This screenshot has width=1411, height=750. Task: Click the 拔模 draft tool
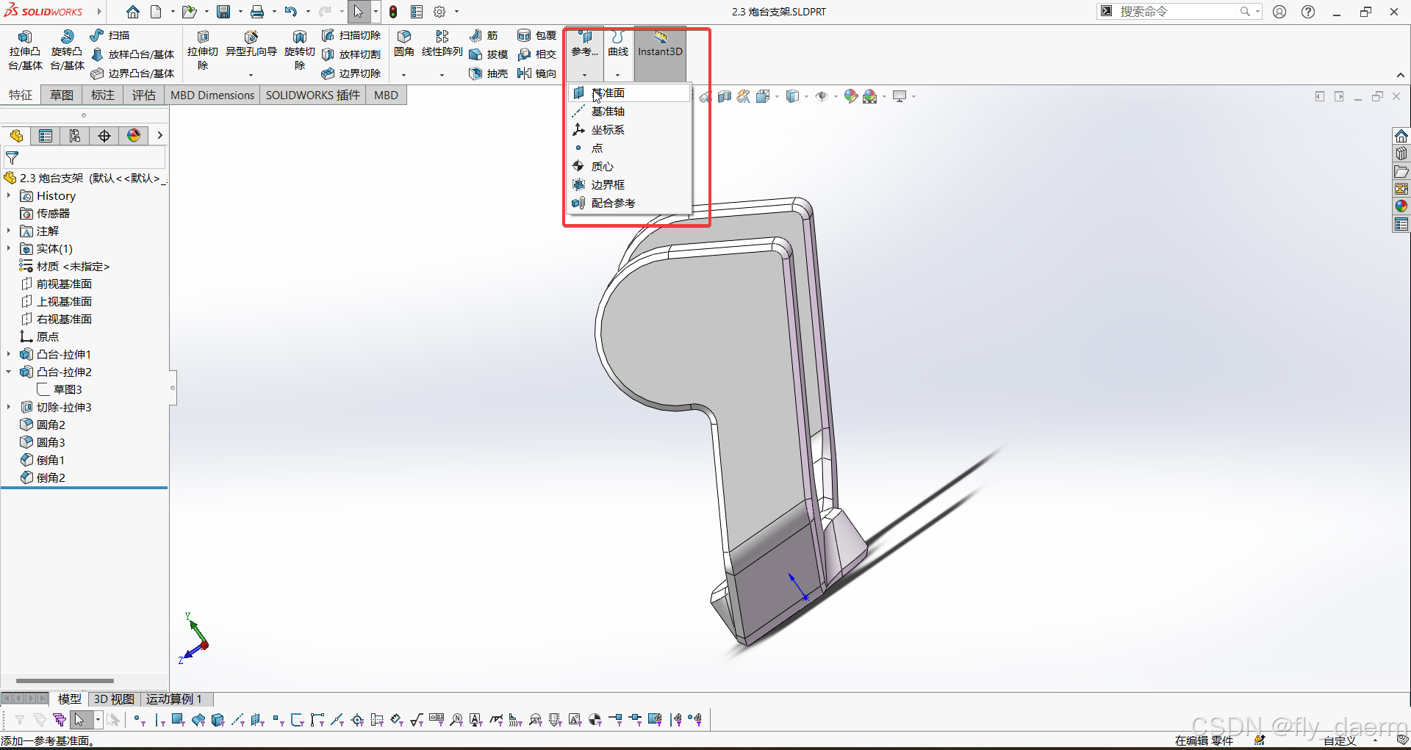489,54
